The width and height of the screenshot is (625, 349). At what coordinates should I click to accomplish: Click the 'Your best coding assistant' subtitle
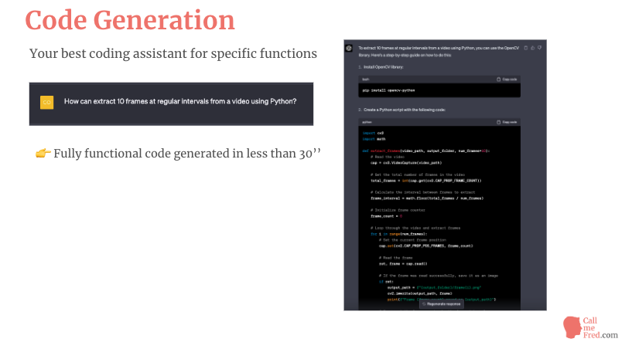[173, 53]
